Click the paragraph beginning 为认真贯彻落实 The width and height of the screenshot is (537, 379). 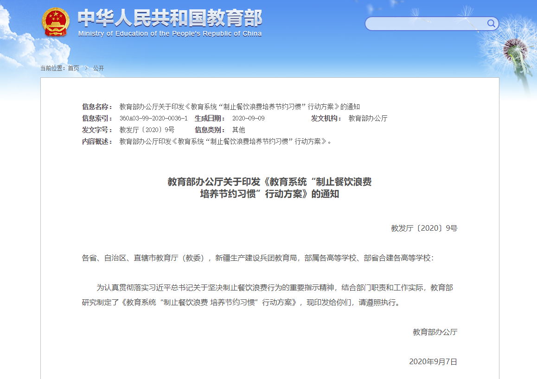click(x=268, y=295)
